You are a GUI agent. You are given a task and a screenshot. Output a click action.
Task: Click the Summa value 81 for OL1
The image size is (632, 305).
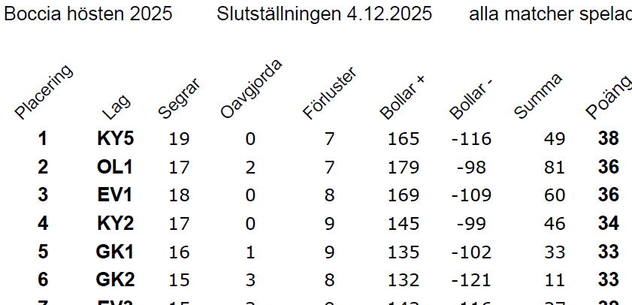(552, 168)
